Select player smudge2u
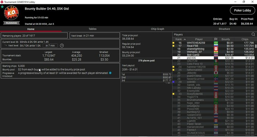 point(213,106)
